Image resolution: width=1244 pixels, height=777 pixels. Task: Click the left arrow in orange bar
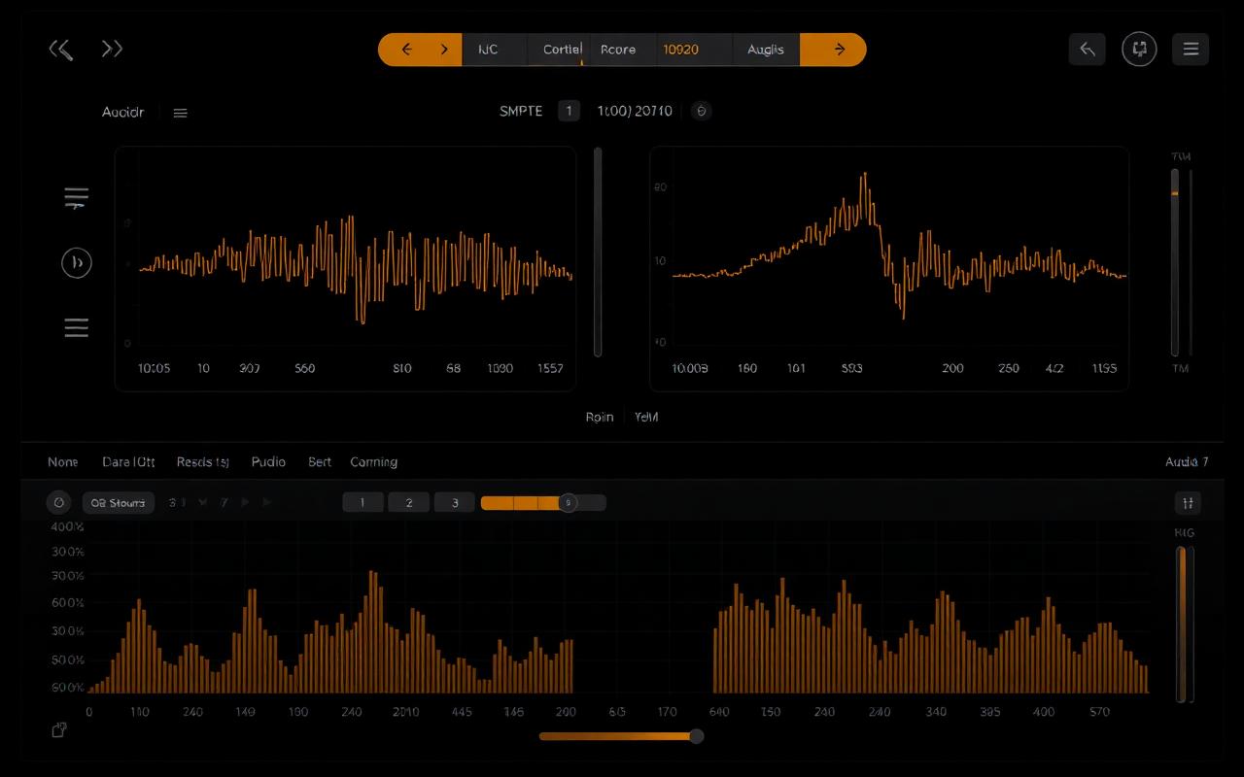tap(407, 50)
